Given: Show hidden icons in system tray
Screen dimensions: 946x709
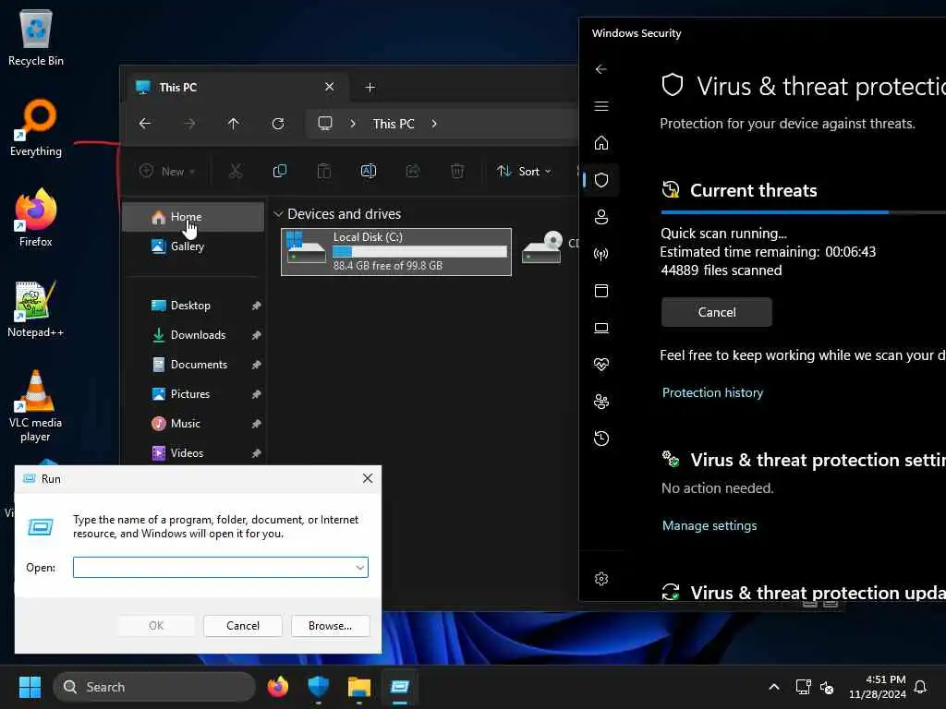Looking at the screenshot, I should tap(774, 687).
